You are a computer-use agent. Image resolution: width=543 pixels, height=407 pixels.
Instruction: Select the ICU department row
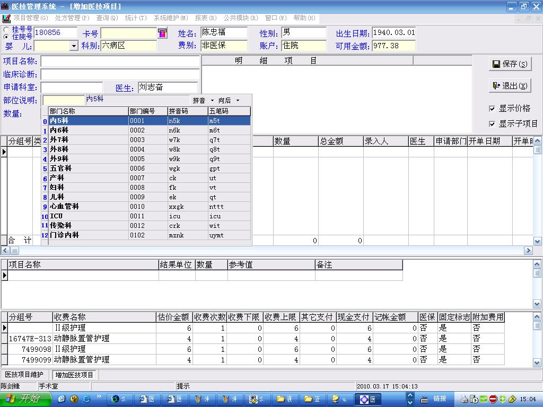click(x=149, y=216)
